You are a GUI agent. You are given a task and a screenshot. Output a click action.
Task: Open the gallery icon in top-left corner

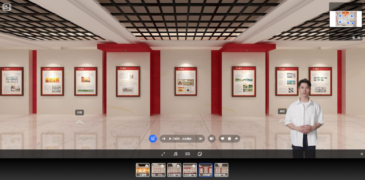coord(7,7)
